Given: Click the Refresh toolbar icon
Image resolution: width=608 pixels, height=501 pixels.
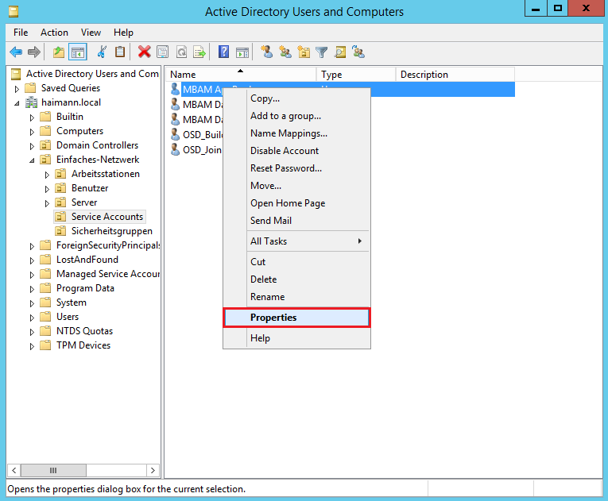Looking at the screenshot, I should (x=181, y=52).
